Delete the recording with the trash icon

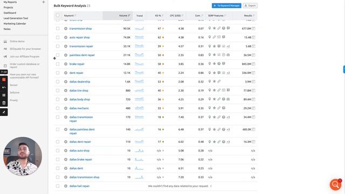point(4,103)
